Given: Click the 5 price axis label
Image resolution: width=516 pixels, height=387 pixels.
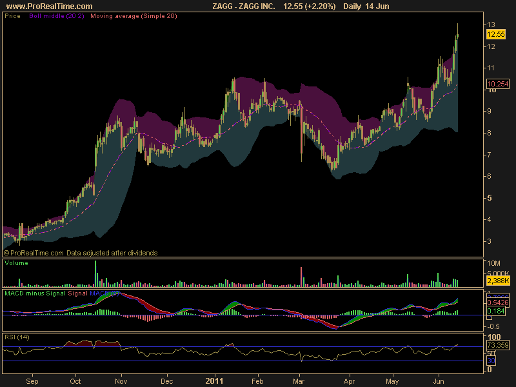Looking at the screenshot, I should pyautogui.click(x=490, y=198).
